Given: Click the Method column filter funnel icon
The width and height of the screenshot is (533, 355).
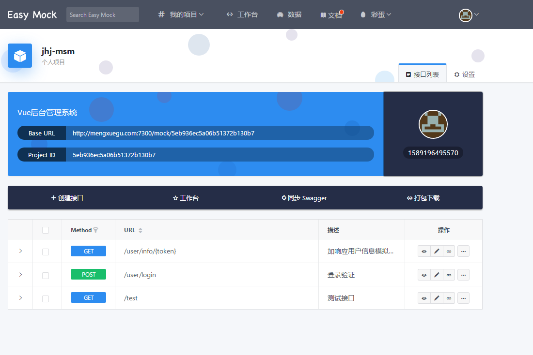Looking at the screenshot, I should [96, 230].
